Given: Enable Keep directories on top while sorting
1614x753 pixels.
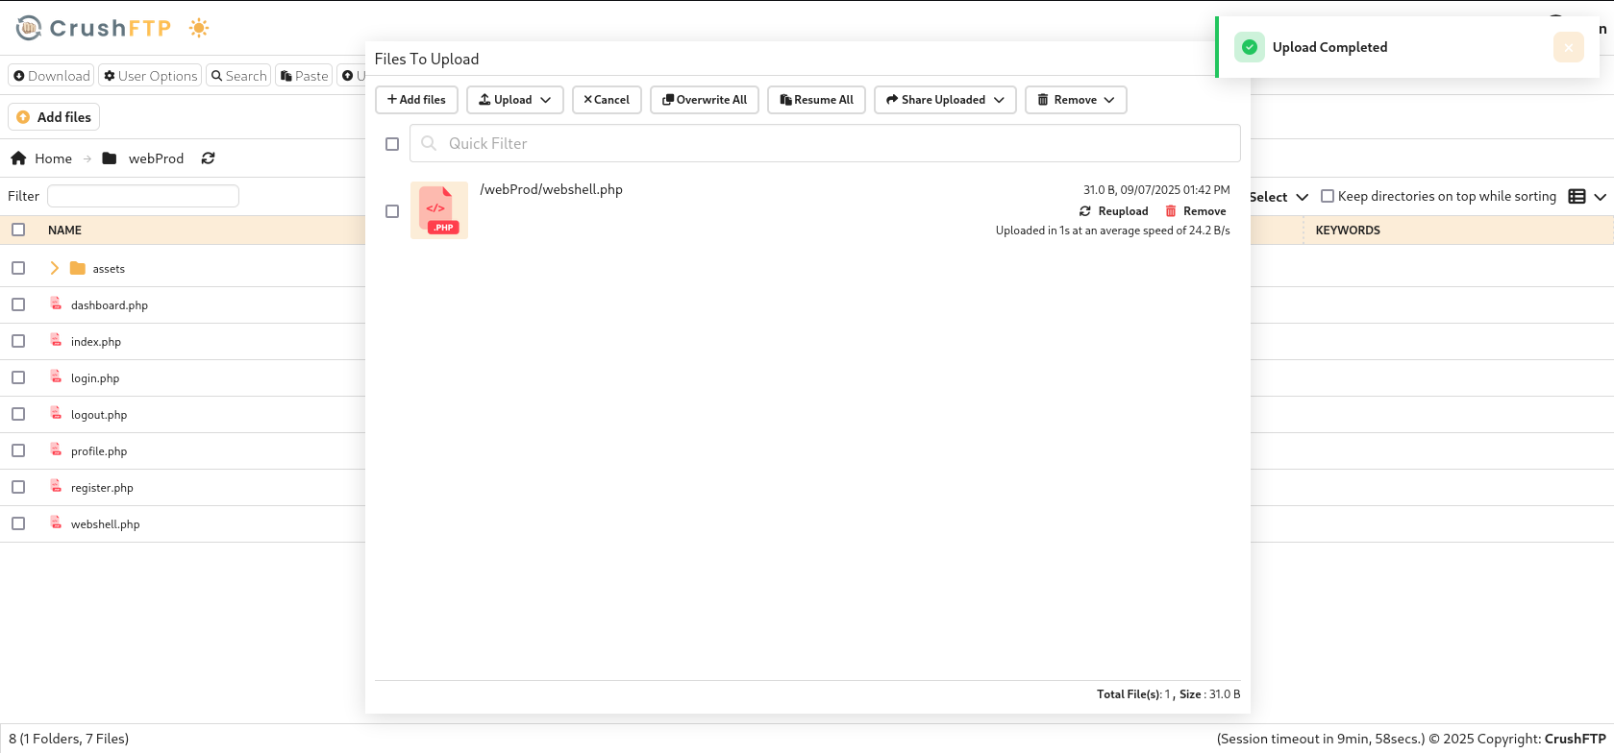Looking at the screenshot, I should point(1328,196).
